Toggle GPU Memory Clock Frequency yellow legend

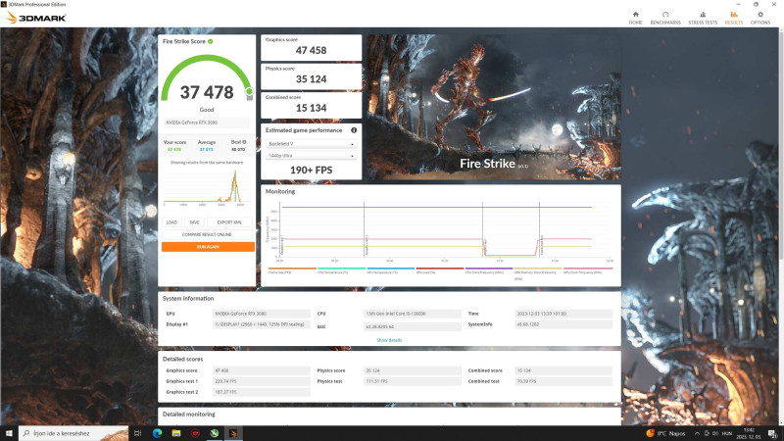(538, 273)
